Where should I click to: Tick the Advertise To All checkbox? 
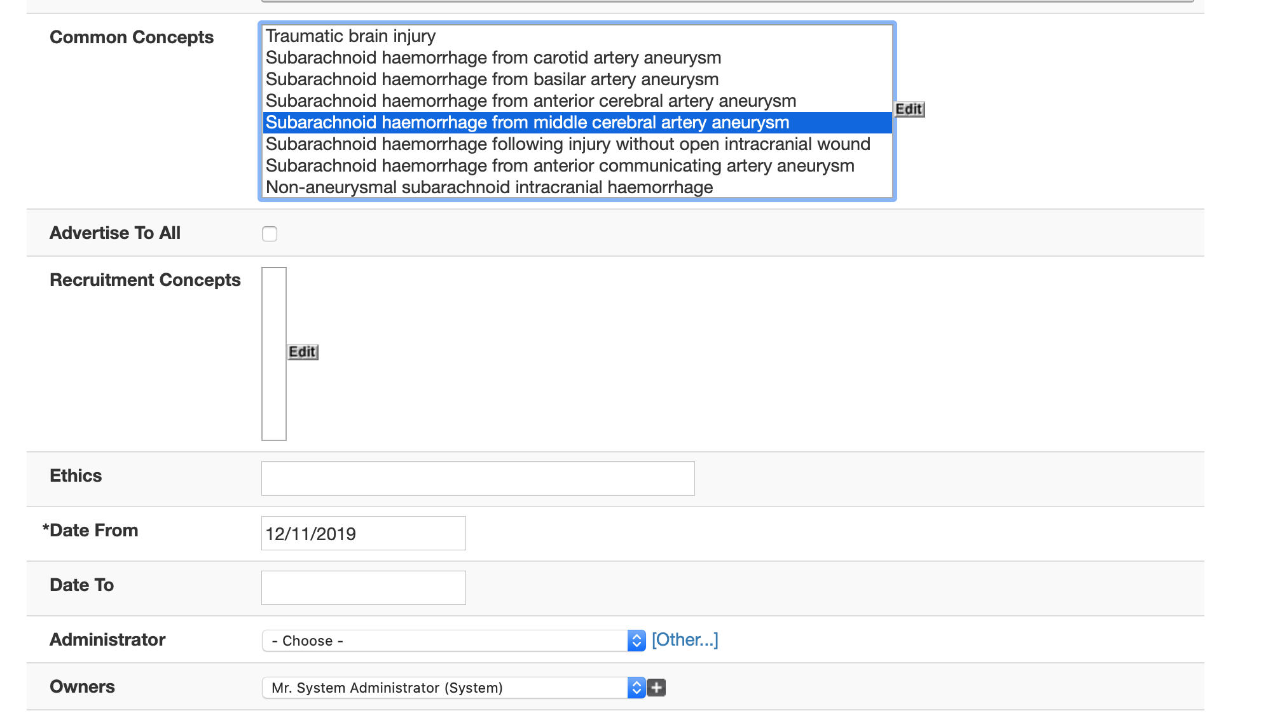270,234
